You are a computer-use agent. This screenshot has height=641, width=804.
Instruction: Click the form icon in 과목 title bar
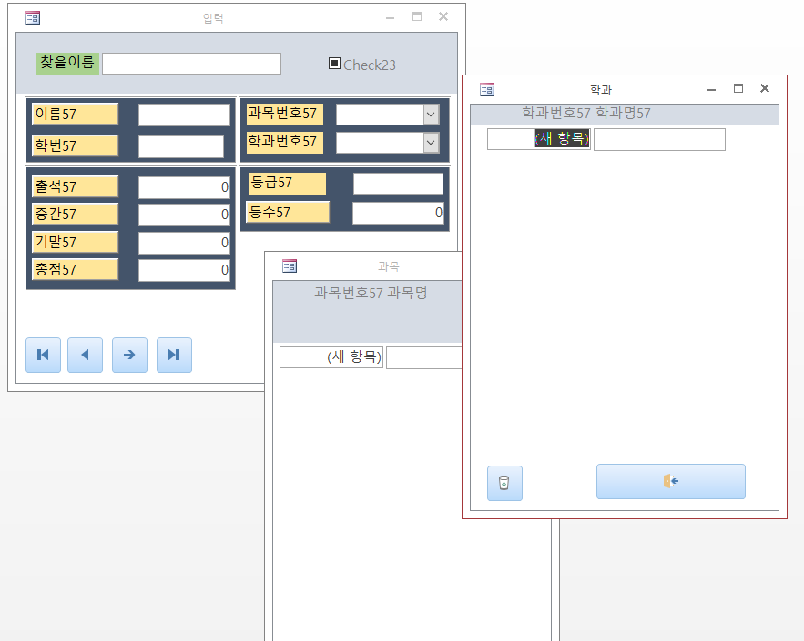(x=290, y=266)
